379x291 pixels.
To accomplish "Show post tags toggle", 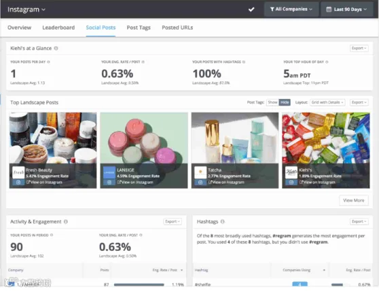I will point(272,102).
